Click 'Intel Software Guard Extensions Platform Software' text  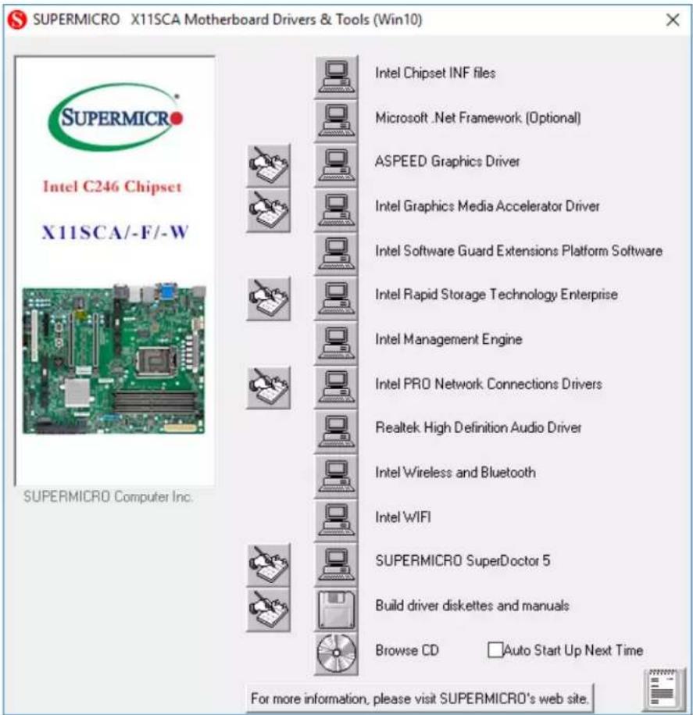click(519, 251)
